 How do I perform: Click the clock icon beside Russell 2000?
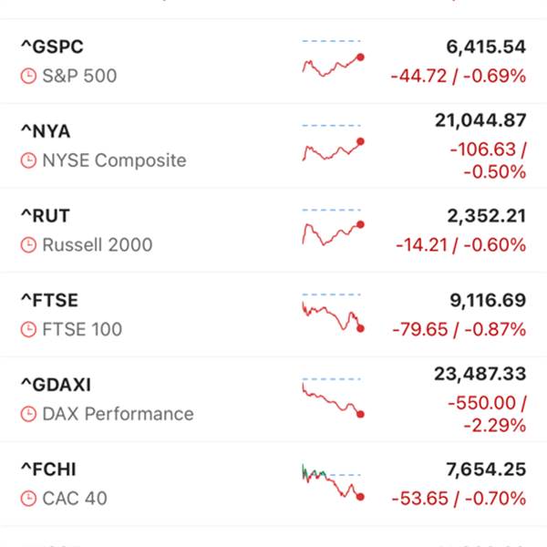point(28,245)
